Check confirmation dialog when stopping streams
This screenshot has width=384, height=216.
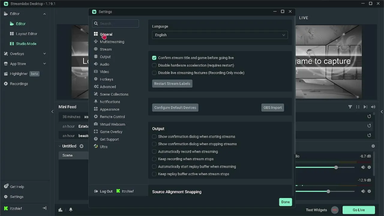154,144
